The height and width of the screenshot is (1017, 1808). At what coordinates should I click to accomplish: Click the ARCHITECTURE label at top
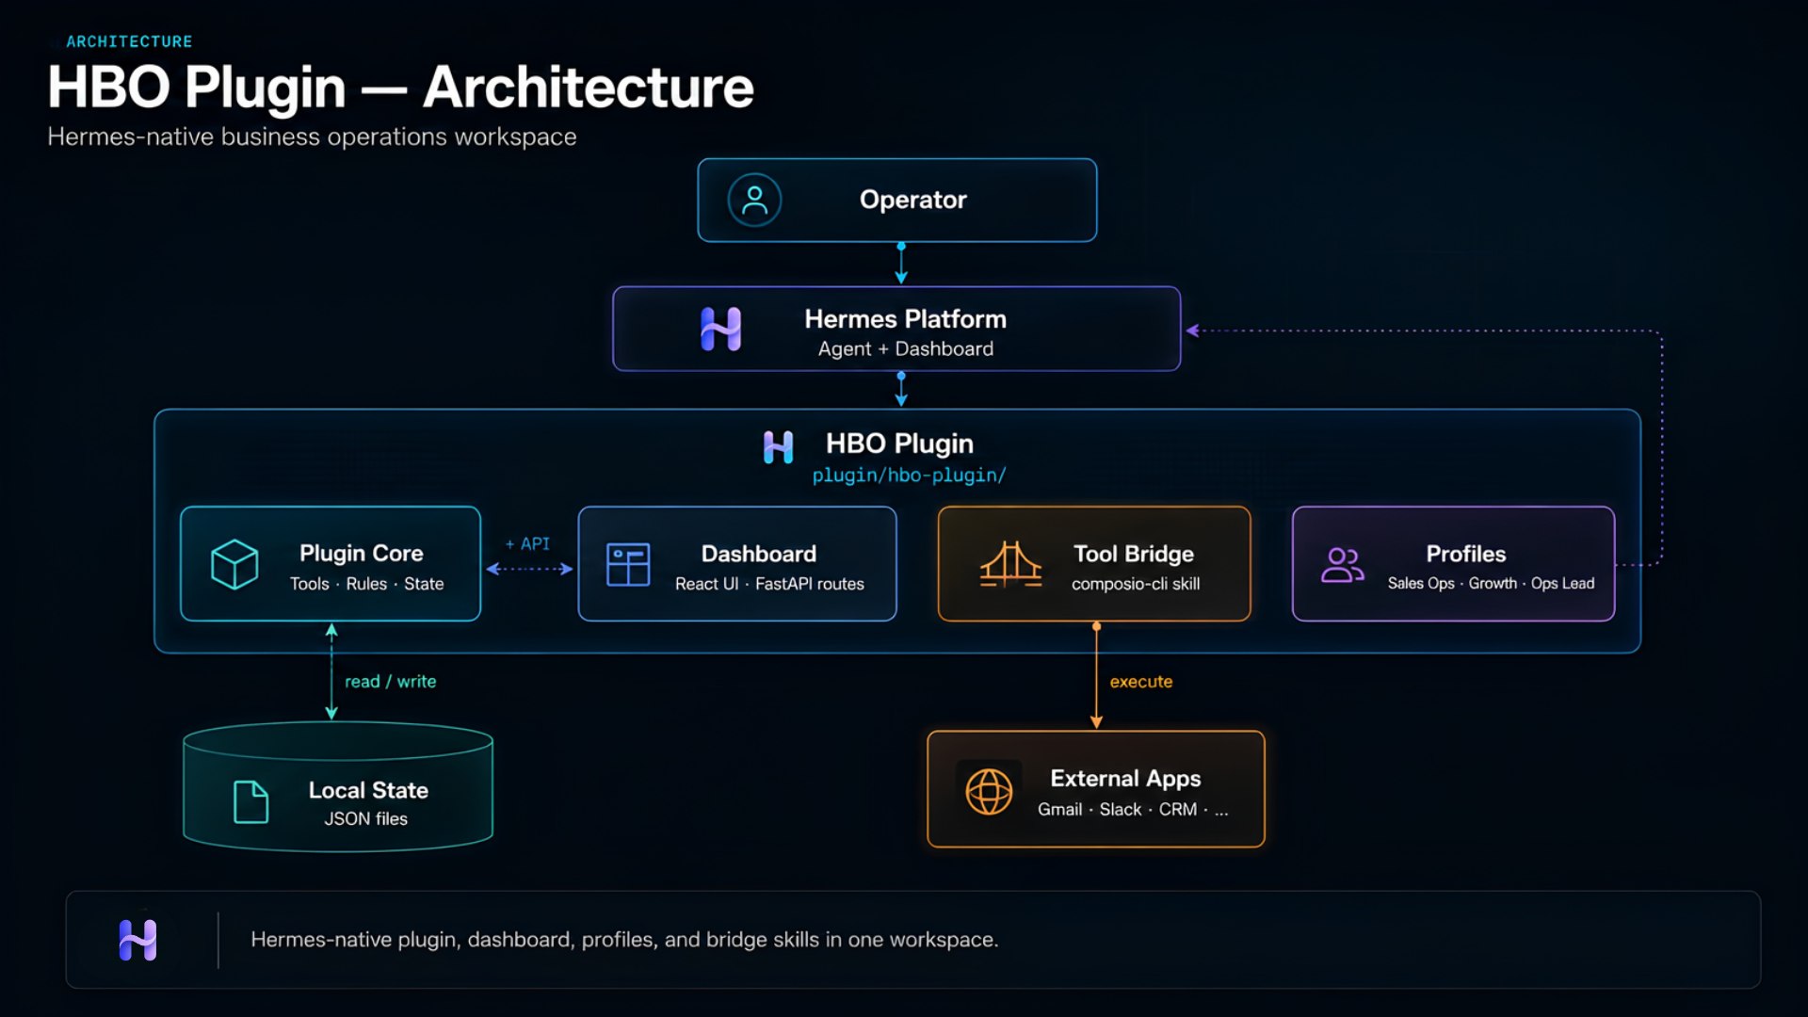[129, 41]
